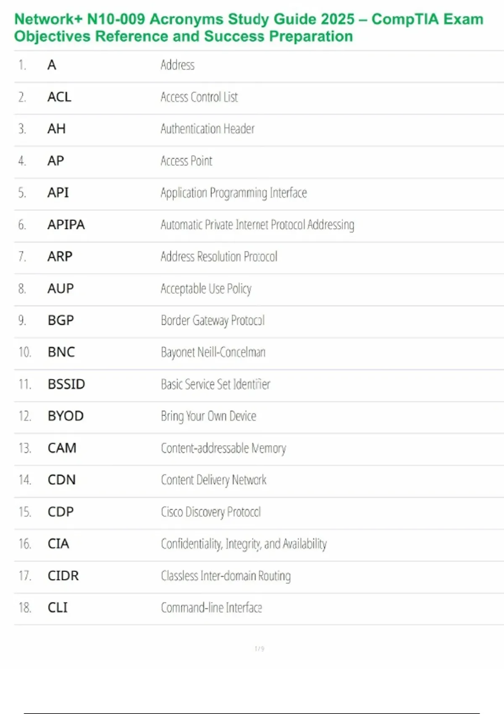The image size is (504, 714).
Task: Click the 1/9 page number indicator
Action: click(x=260, y=649)
